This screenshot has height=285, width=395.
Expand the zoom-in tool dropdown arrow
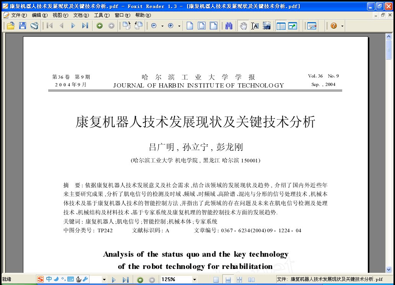point(179,26)
